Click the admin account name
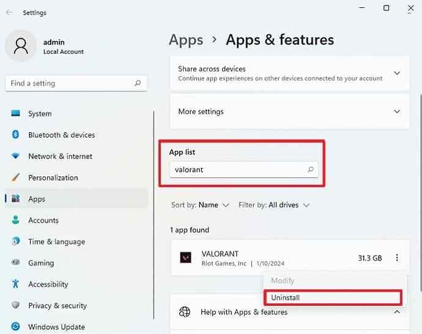This screenshot has height=334, width=422. (54, 42)
